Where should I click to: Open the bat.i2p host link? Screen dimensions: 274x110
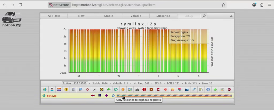(x=52, y=96)
